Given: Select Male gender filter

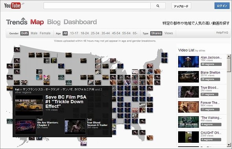Looking at the screenshot, I should [34, 33].
